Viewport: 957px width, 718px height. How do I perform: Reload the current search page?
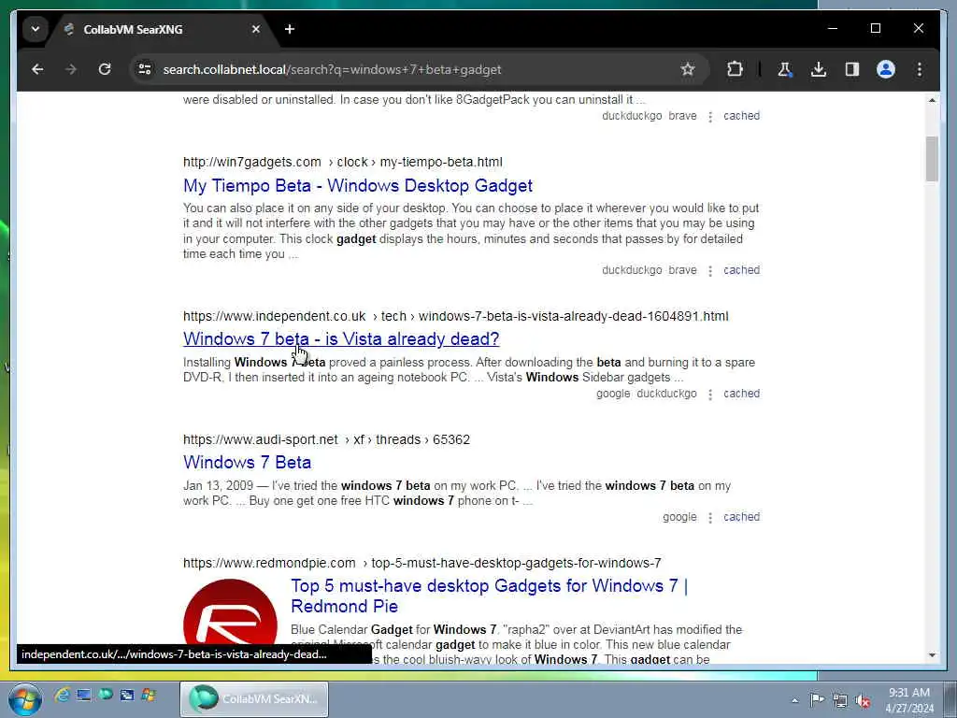coord(105,69)
